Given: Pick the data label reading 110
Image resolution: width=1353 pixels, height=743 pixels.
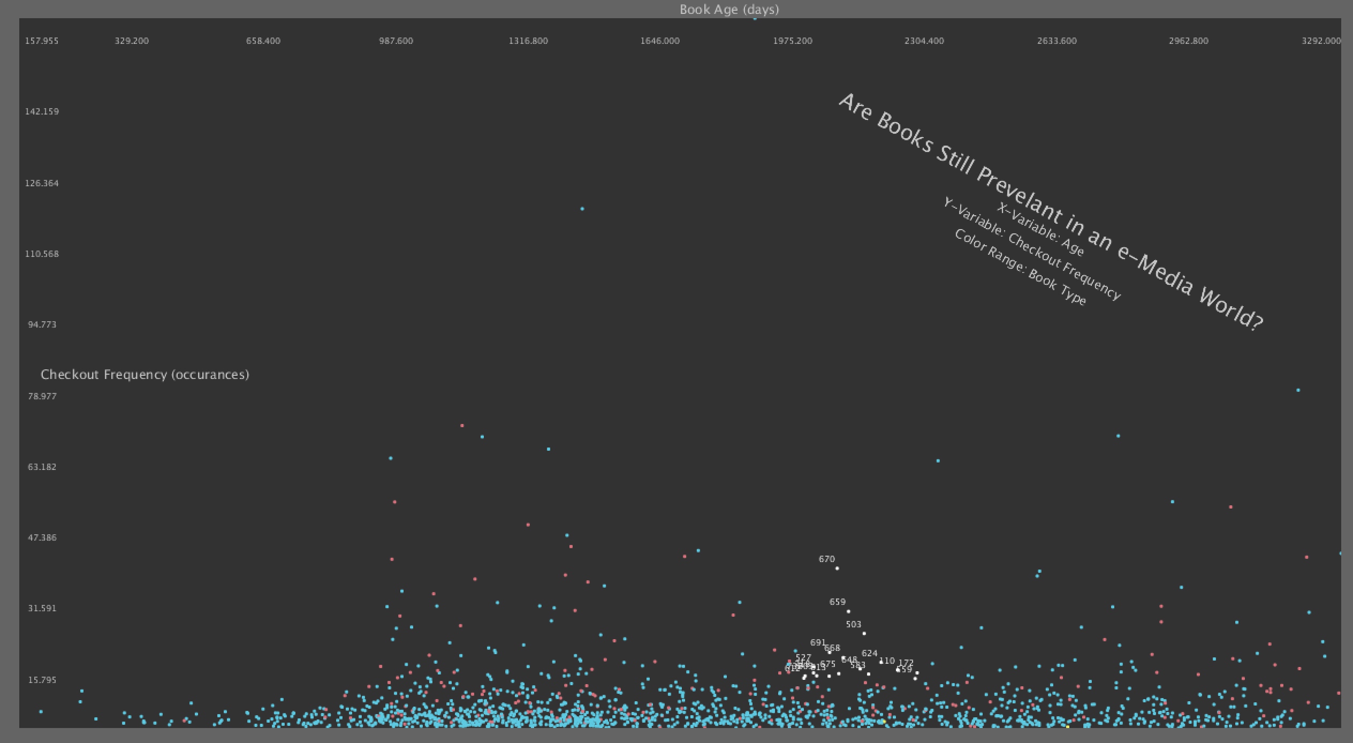Looking at the screenshot, I should coord(887,661).
